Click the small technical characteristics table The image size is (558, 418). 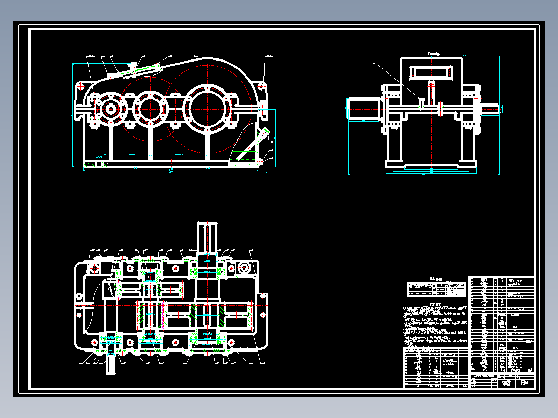pyautogui.click(x=436, y=289)
